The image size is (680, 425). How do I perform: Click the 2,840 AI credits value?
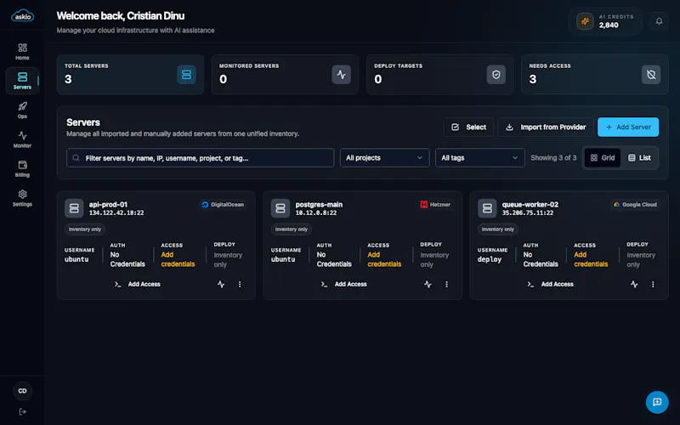pos(609,25)
